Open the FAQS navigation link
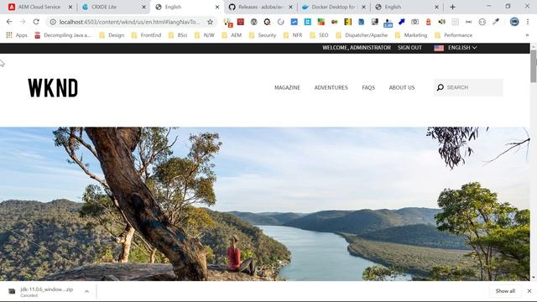The height and width of the screenshot is (302, 537). [x=368, y=87]
